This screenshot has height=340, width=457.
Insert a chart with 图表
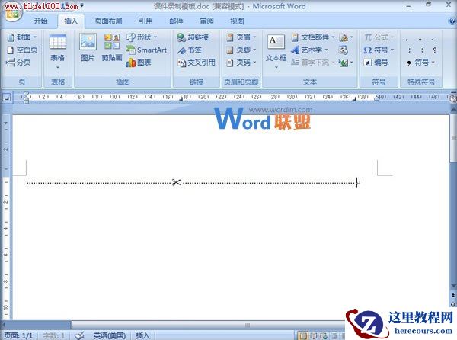139,63
